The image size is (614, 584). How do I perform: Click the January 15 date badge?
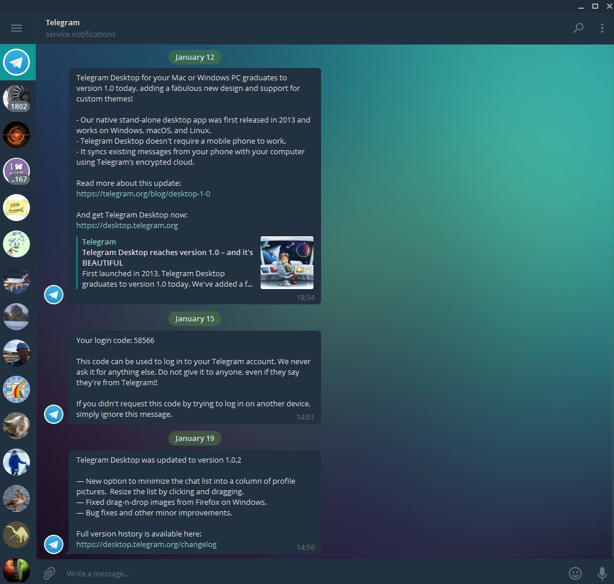click(x=195, y=319)
